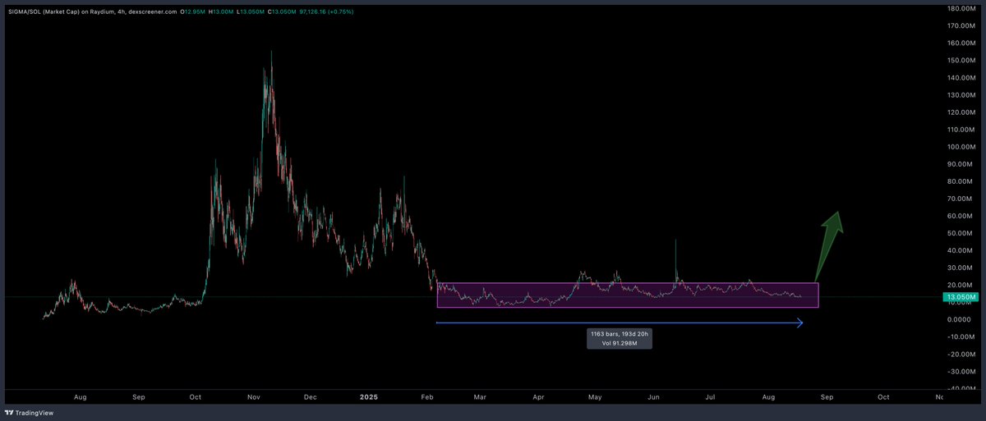986x421 pixels.
Task: Click the Dec label on the time axis
Action: click(310, 396)
